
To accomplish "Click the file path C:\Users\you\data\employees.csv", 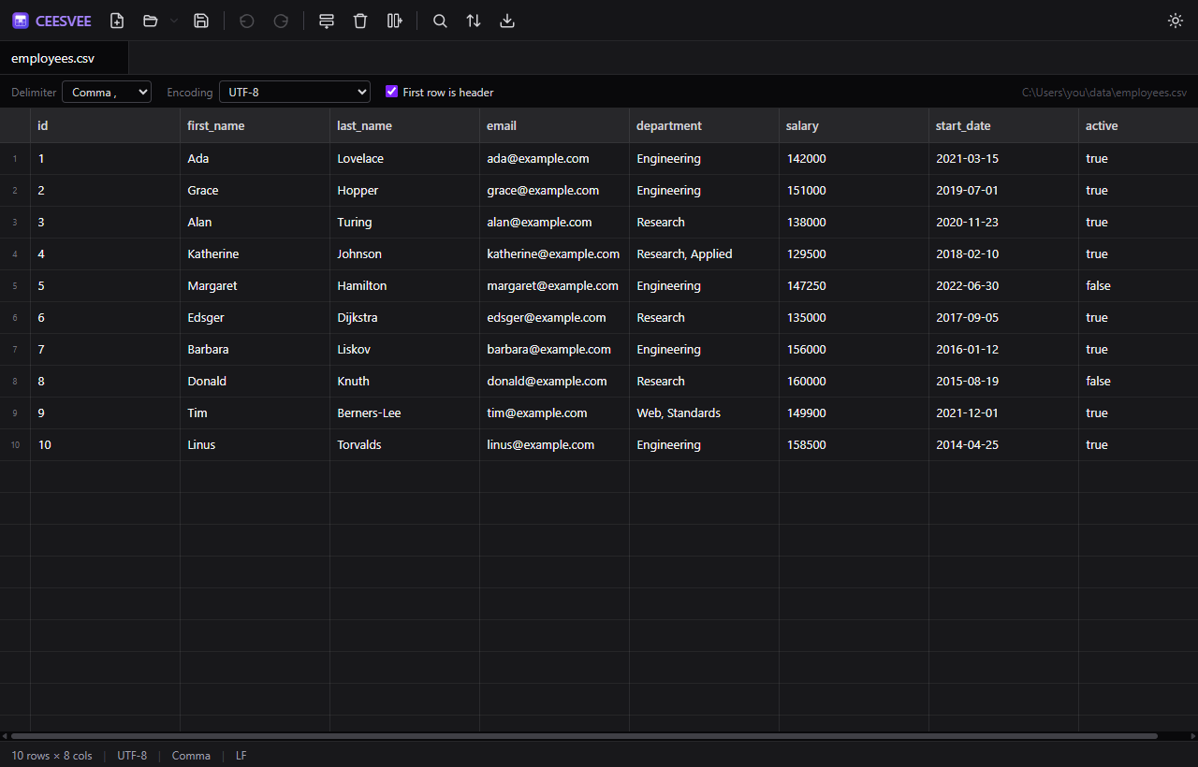I will tap(1104, 93).
